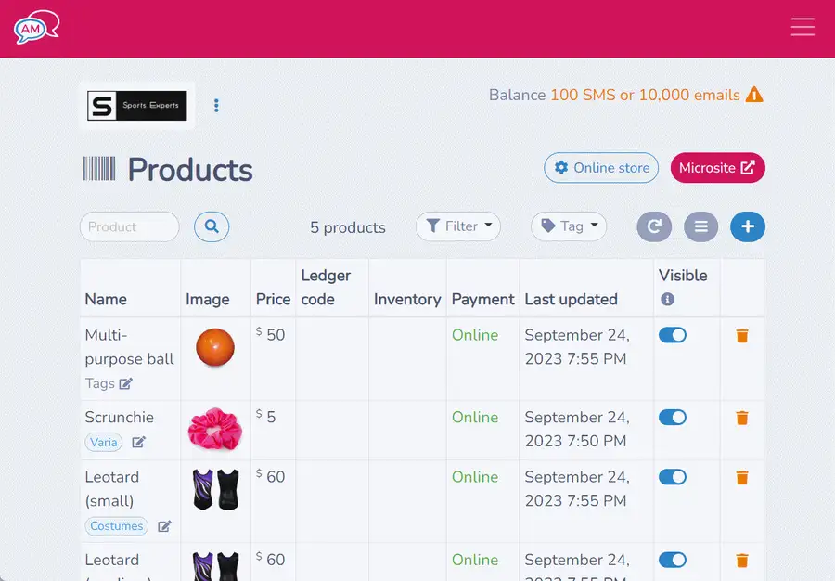Delete the Scrunchie product
The width and height of the screenshot is (835, 581).
pyautogui.click(x=742, y=418)
